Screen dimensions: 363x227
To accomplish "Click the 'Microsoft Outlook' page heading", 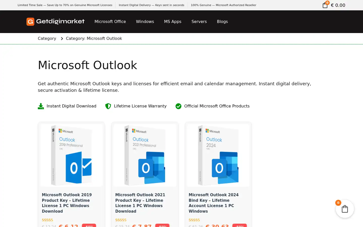I will click(x=87, y=65).
